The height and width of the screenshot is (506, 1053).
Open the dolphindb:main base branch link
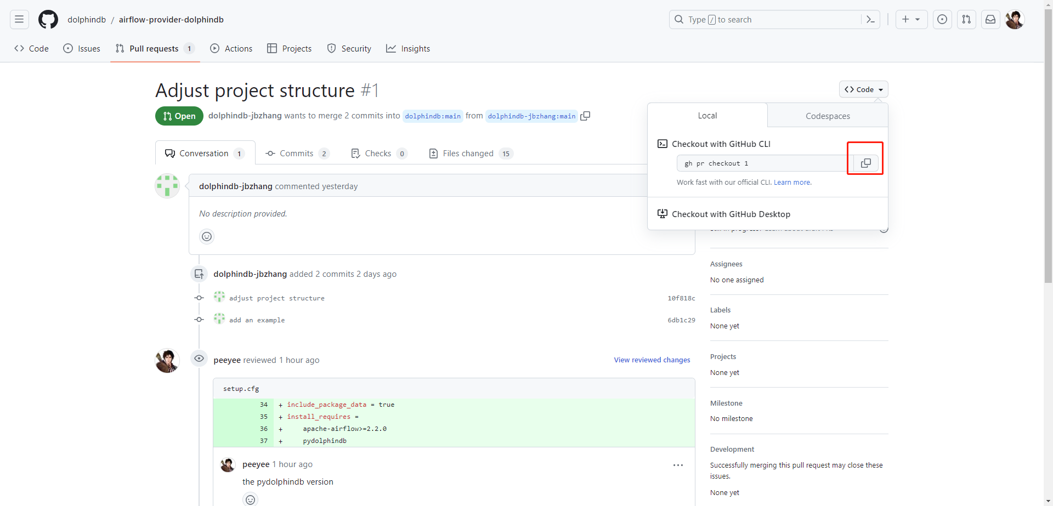coord(433,116)
